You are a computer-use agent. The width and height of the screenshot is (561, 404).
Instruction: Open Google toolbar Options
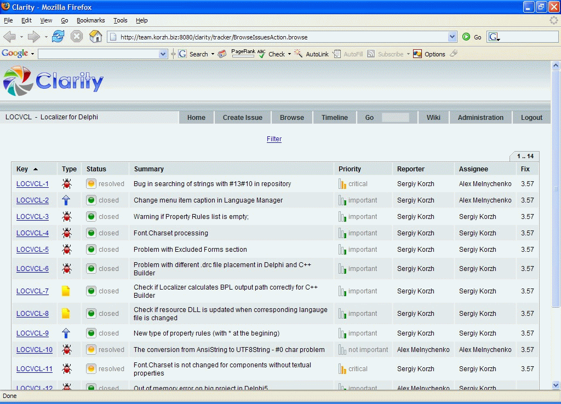tap(429, 54)
